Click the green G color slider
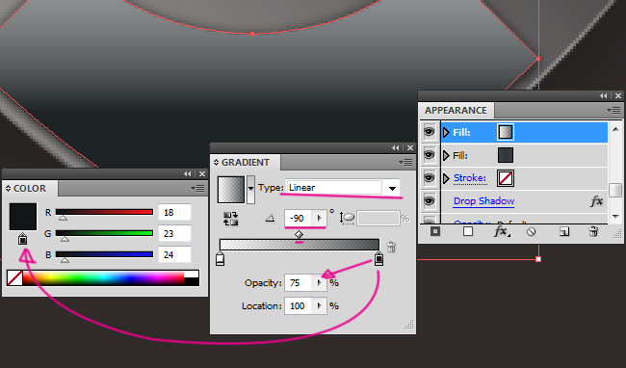The width and height of the screenshot is (626, 368). click(x=104, y=233)
